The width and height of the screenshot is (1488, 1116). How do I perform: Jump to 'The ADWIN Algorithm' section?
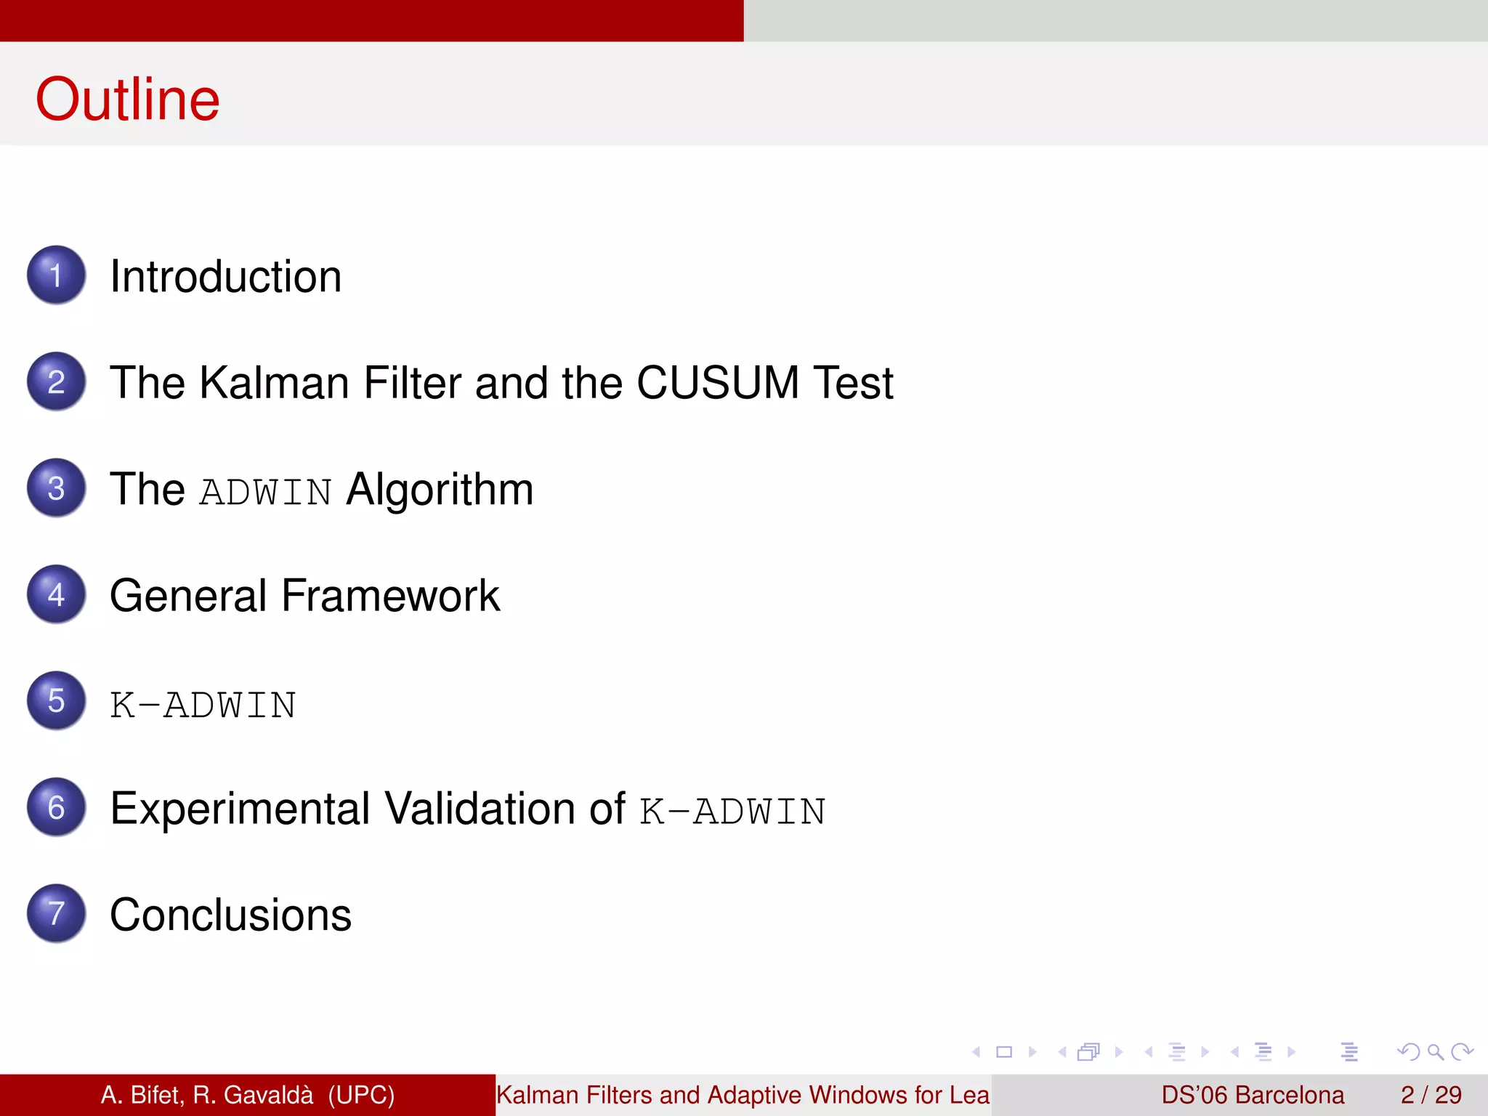pyautogui.click(x=321, y=489)
